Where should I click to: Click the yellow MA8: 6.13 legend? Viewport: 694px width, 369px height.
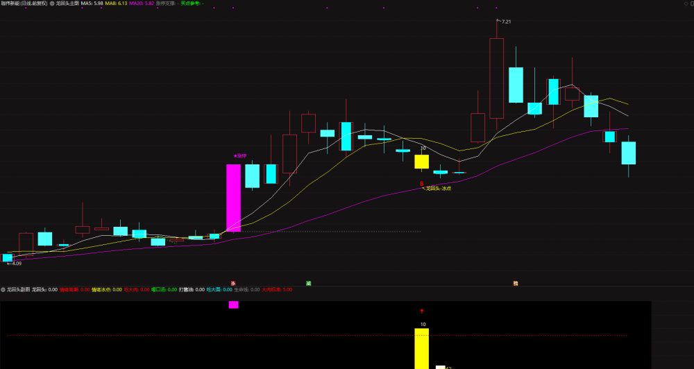(116, 3)
